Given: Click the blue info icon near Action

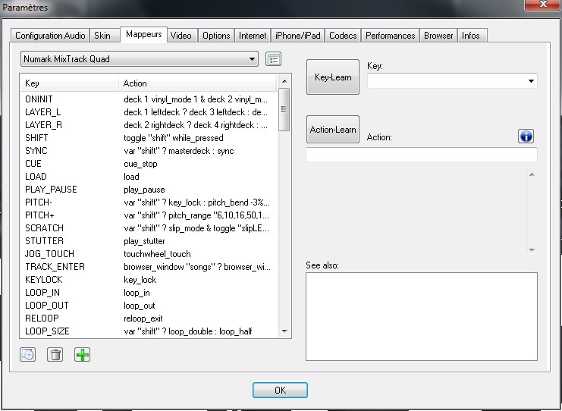Looking at the screenshot, I should pos(526,136).
